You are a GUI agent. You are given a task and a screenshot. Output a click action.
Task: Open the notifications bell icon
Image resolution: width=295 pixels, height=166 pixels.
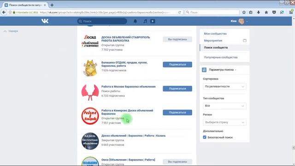tap(135, 21)
